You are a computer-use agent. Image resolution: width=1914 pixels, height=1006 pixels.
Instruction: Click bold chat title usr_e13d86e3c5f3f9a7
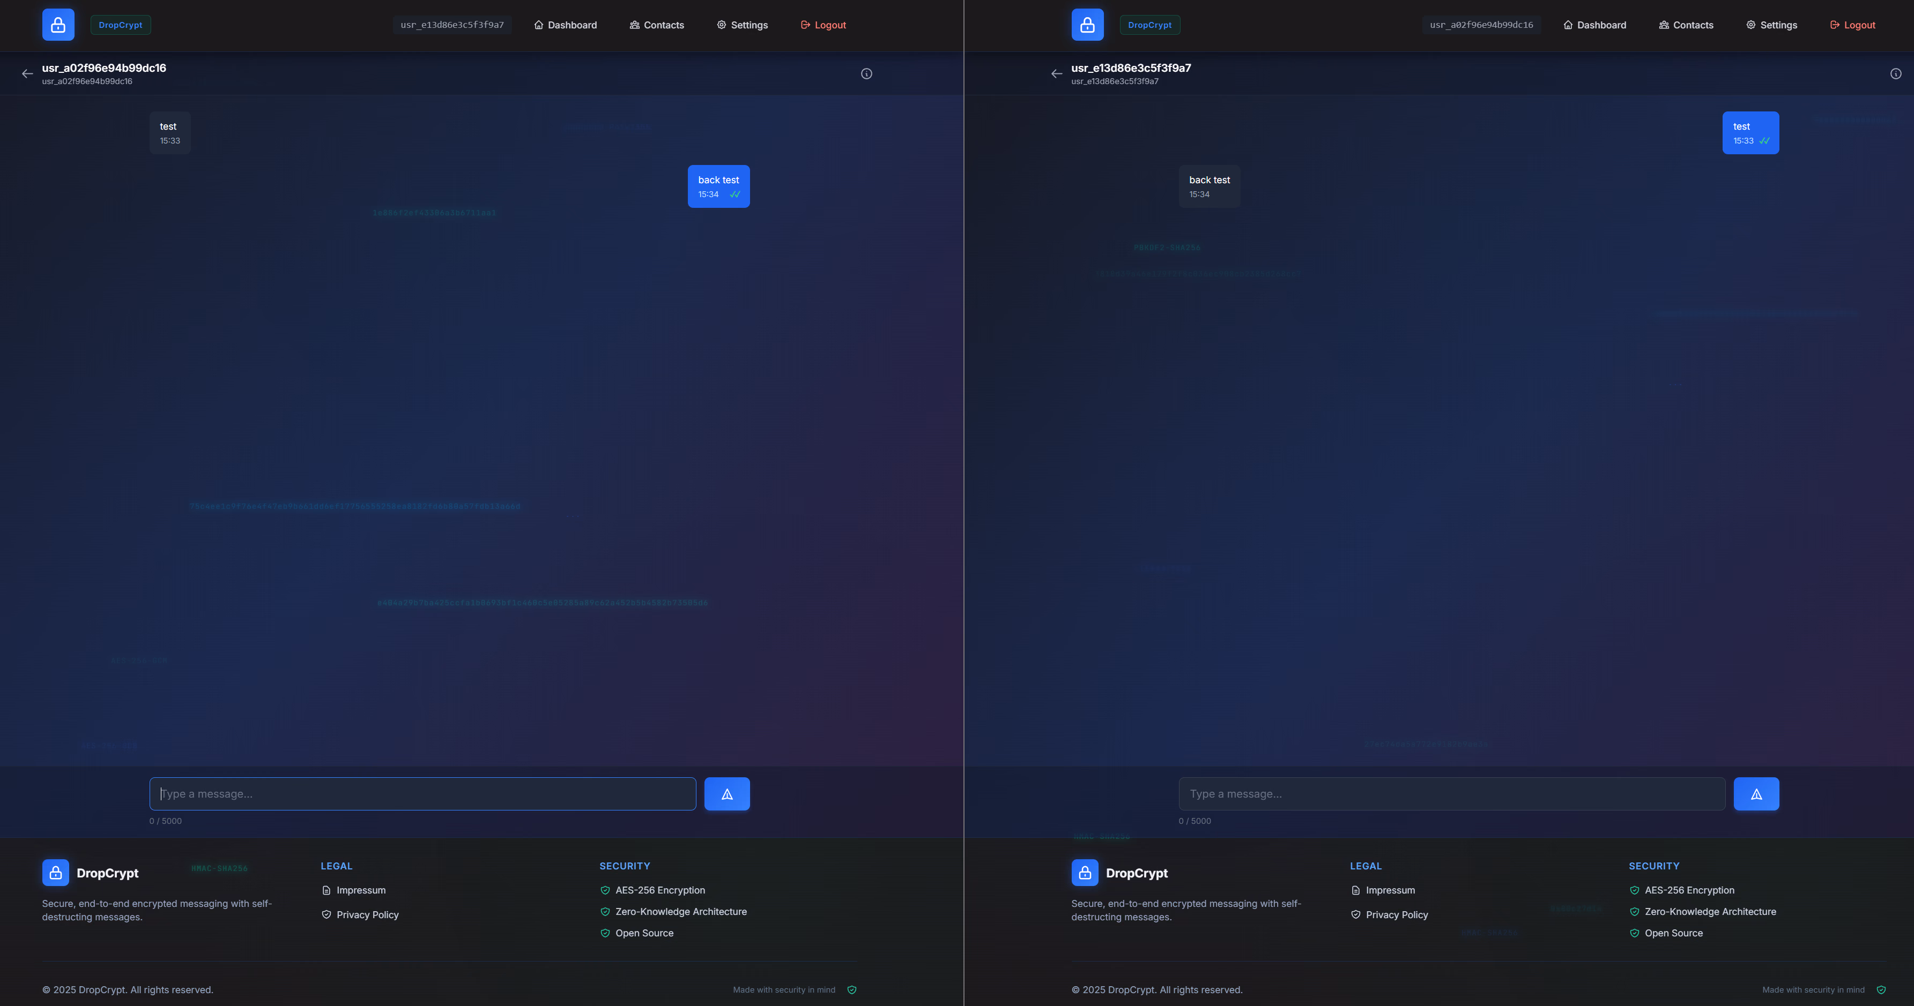[1131, 67]
